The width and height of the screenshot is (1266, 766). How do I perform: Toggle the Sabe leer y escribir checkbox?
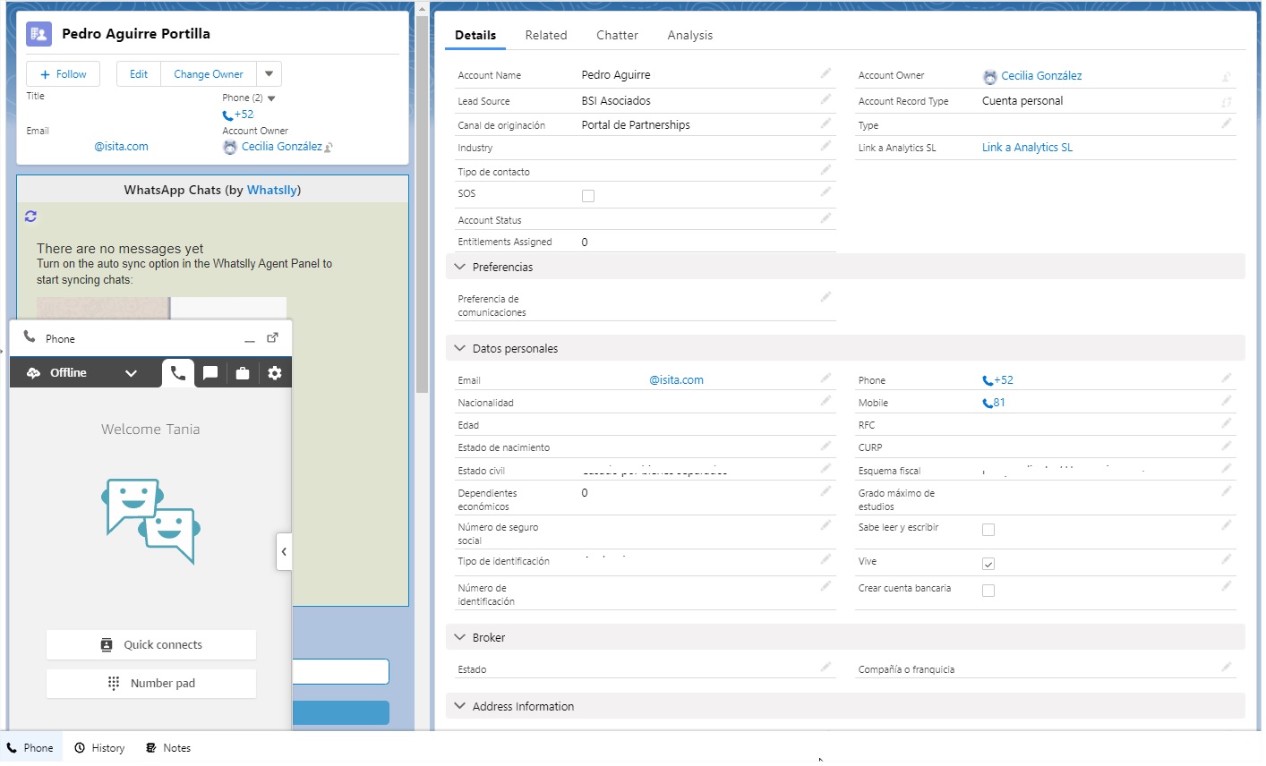(988, 530)
